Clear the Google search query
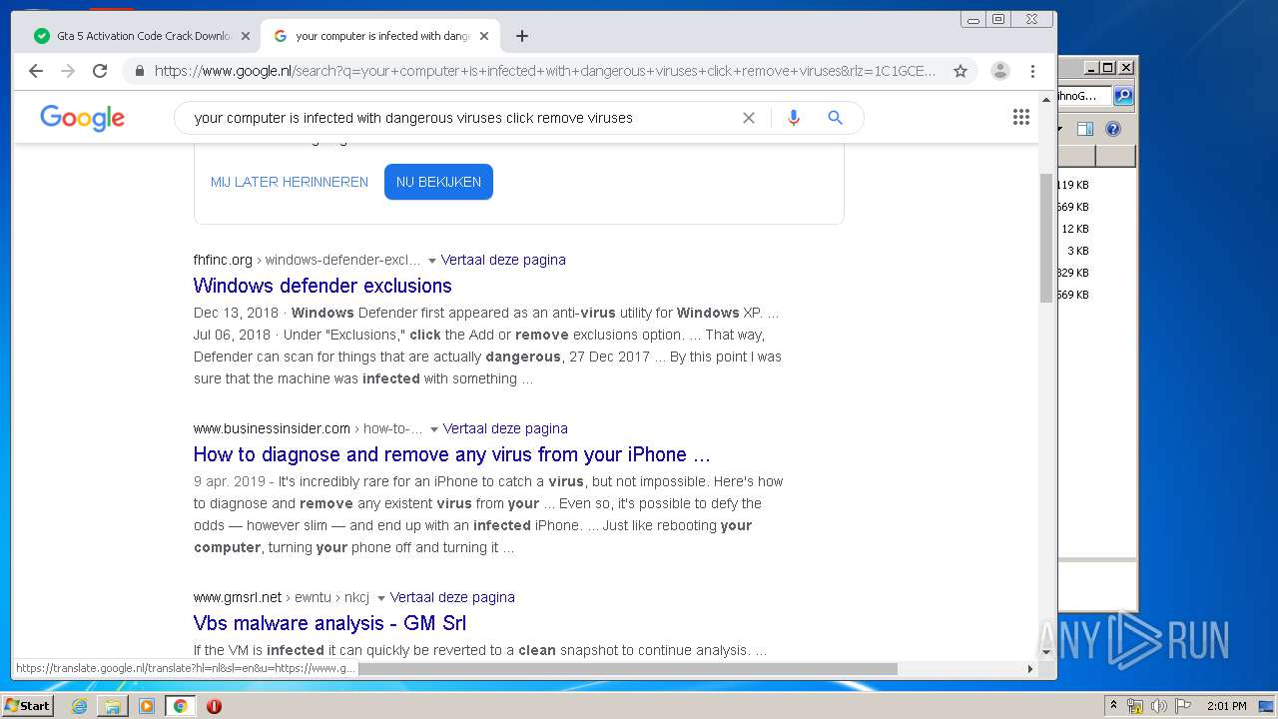The width and height of the screenshot is (1278, 719). [x=749, y=118]
